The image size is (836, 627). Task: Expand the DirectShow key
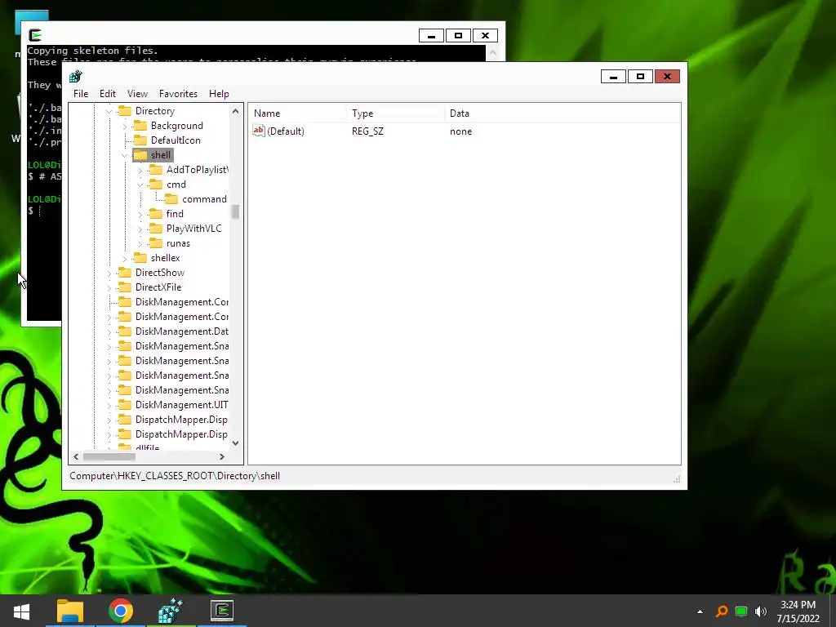coord(109,273)
